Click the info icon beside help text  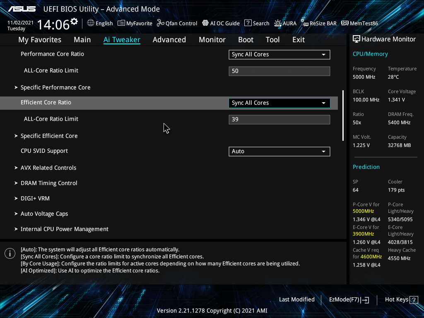10,253
